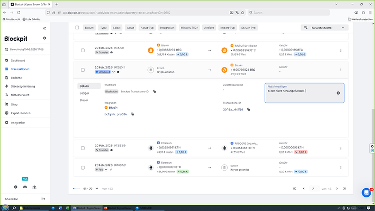Screen dimensions: 375x211
Task: Copy the 30f13a Transaktions-ID
Action: pos(249,109)
